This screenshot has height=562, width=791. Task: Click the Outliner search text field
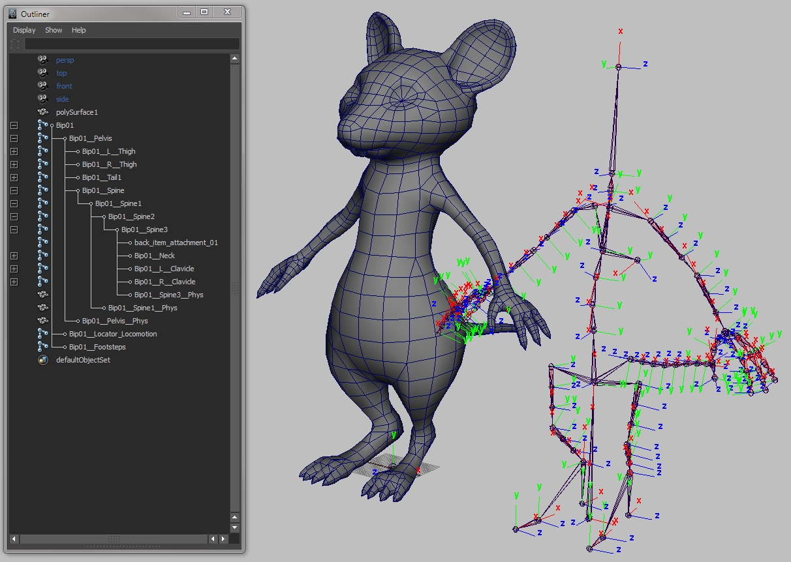132,44
